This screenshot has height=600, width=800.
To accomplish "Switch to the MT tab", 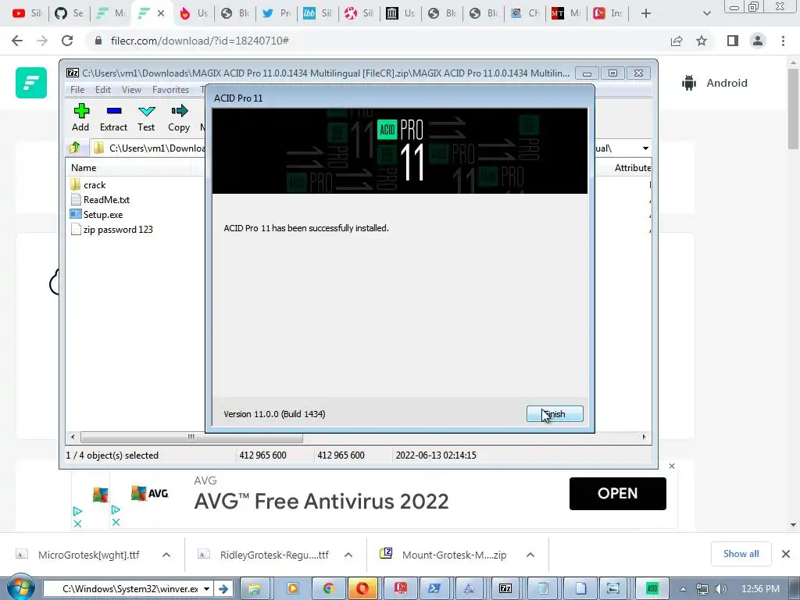I will point(566,13).
